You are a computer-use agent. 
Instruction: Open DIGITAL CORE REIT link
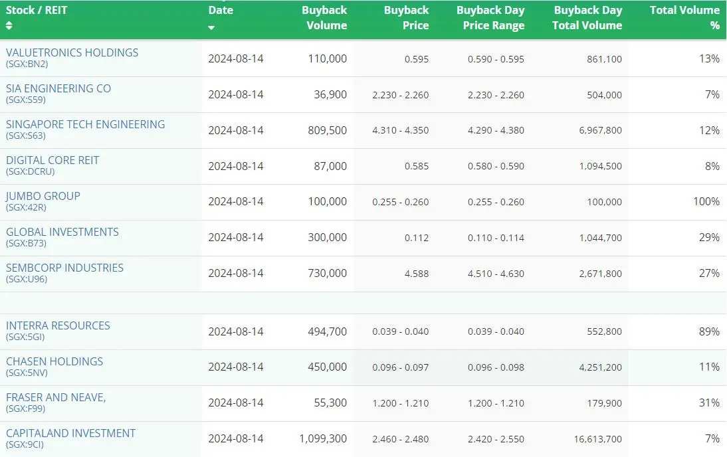point(52,160)
